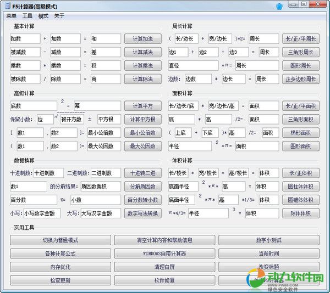Open the 关于 menu
The height and width of the screenshot is (293, 330).
pyautogui.click(x=59, y=16)
